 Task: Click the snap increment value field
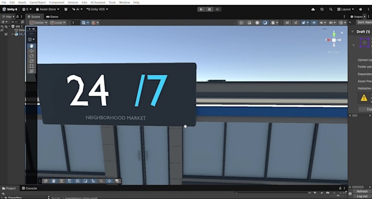tap(75, 22)
